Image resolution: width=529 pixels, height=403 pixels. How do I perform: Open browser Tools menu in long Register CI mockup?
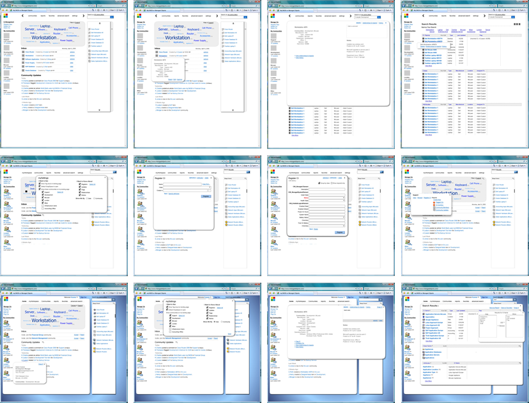click(x=388, y=166)
